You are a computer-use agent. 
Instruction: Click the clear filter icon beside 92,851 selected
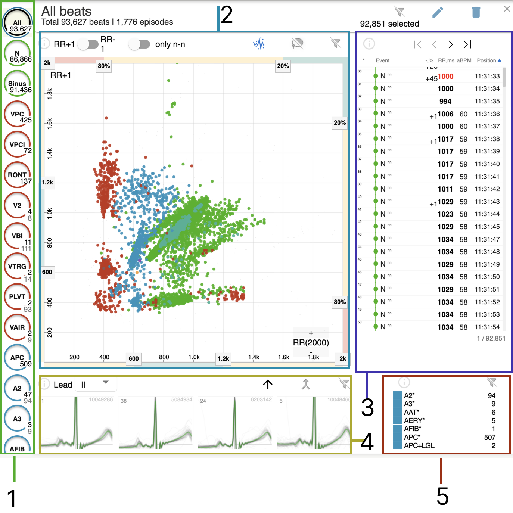pos(399,12)
